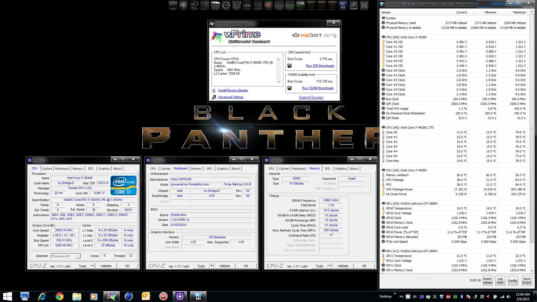Screen dimensions: 537x302
Task: Click the Advanced Settings wrench icon
Action: coord(214,97)
